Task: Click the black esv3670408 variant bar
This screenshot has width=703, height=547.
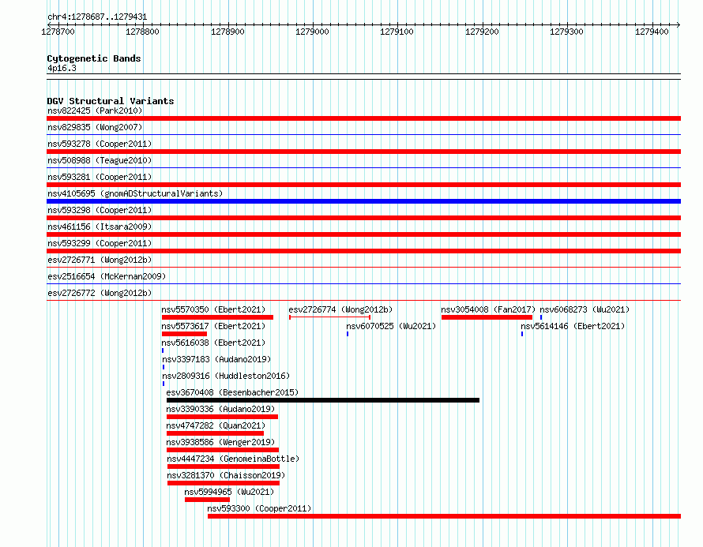Action: 323,400
